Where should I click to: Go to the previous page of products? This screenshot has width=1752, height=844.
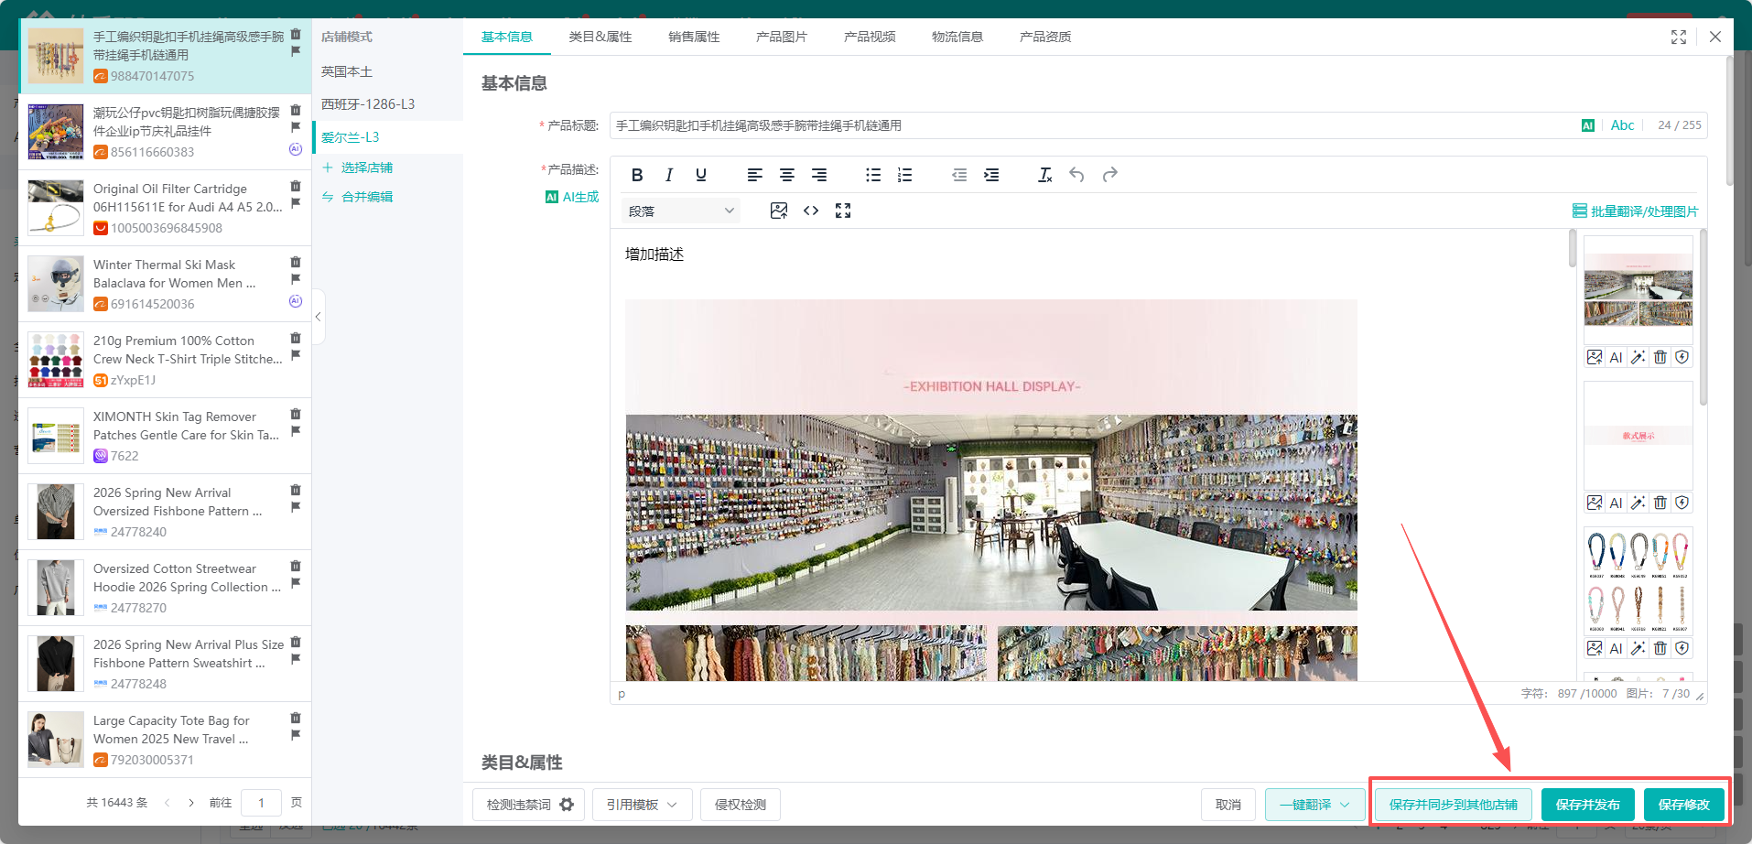point(168,803)
